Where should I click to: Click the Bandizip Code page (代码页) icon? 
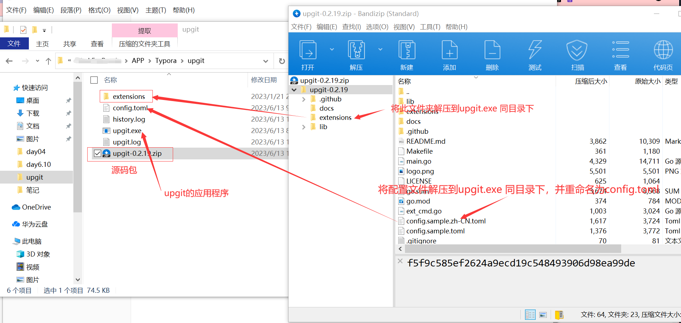coord(663,50)
